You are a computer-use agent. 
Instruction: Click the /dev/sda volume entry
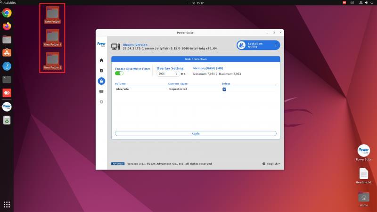[x=122, y=89]
